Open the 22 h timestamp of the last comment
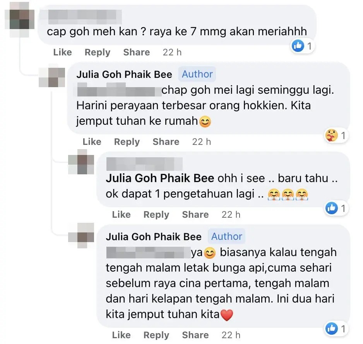 (x=231, y=335)
